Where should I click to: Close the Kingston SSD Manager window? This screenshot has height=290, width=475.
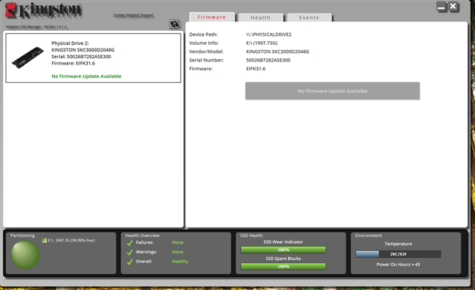(453, 7)
